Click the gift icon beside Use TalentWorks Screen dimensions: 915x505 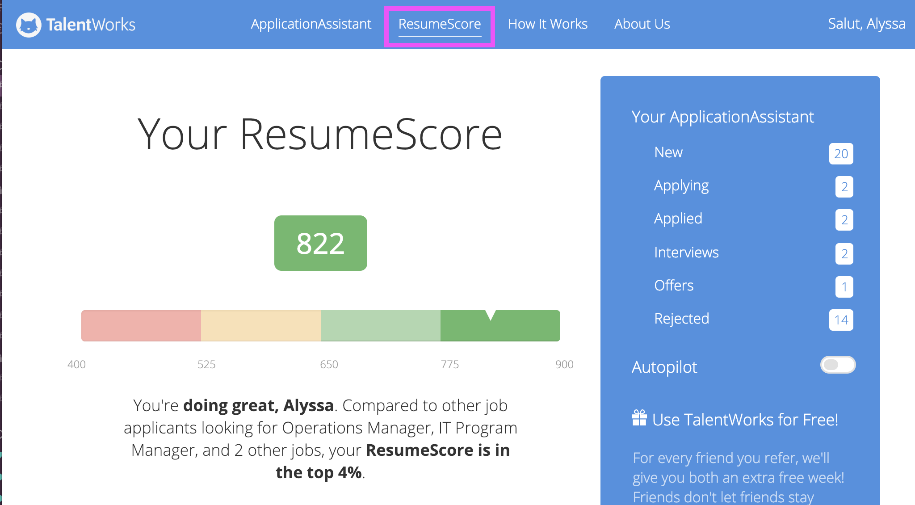tap(639, 418)
